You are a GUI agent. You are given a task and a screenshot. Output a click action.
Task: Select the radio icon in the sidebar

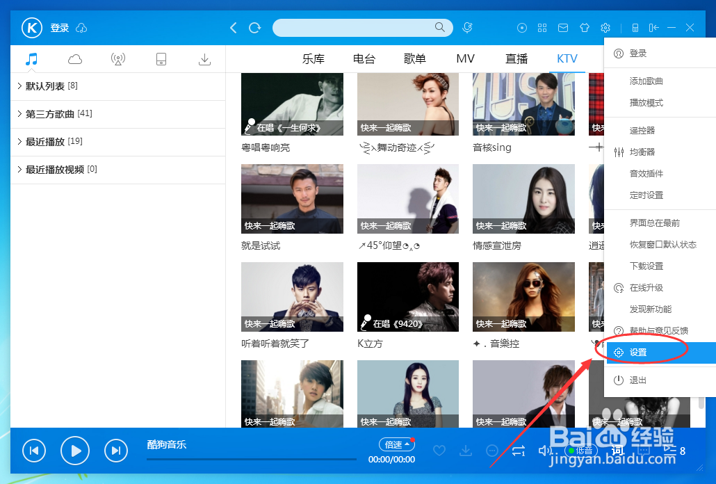pyautogui.click(x=117, y=59)
